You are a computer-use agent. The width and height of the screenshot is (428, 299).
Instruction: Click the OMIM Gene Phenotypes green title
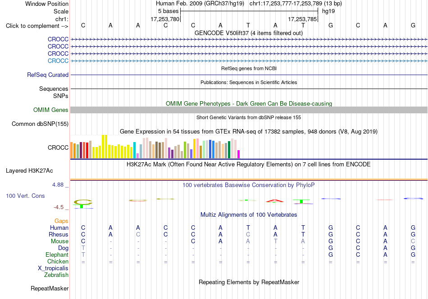pos(249,104)
